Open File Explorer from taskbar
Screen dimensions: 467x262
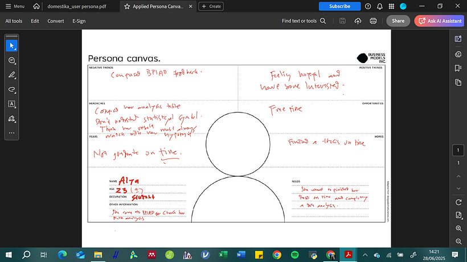(98, 255)
